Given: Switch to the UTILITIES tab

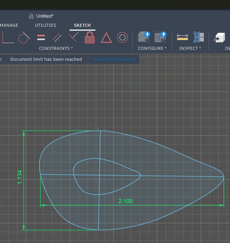Looking at the screenshot, I should (x=46, y=25).
